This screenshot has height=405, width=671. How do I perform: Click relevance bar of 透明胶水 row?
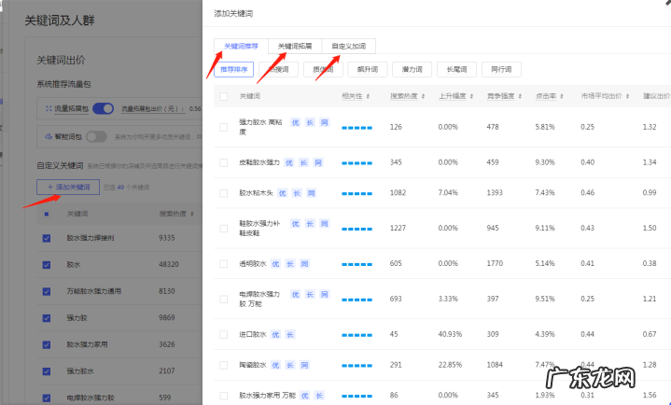coord(356,265)
